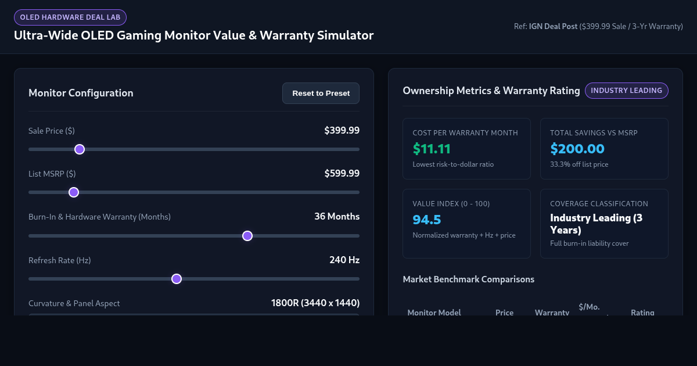
Task: Click the $399.99 sale price value
Action: 342,130
